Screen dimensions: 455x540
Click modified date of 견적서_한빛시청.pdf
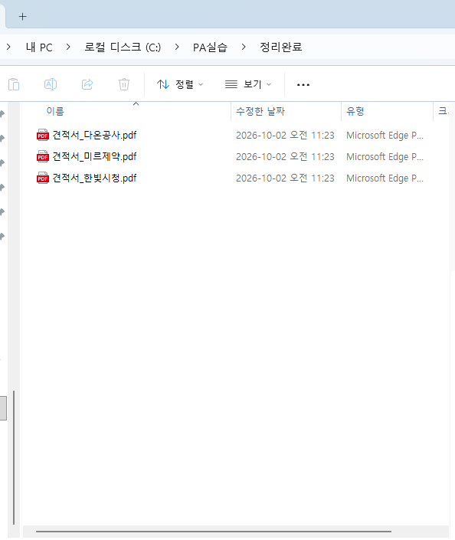coord(285,178)
